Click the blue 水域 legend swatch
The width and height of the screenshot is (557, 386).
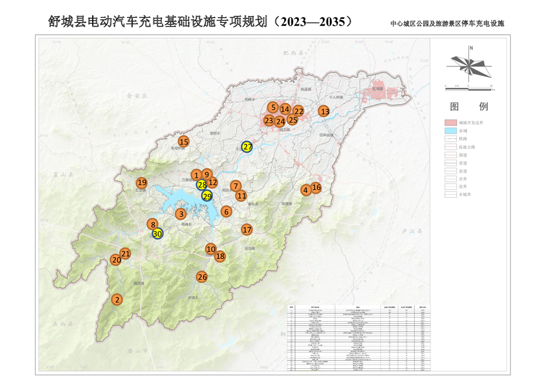[x=450, y=131]
